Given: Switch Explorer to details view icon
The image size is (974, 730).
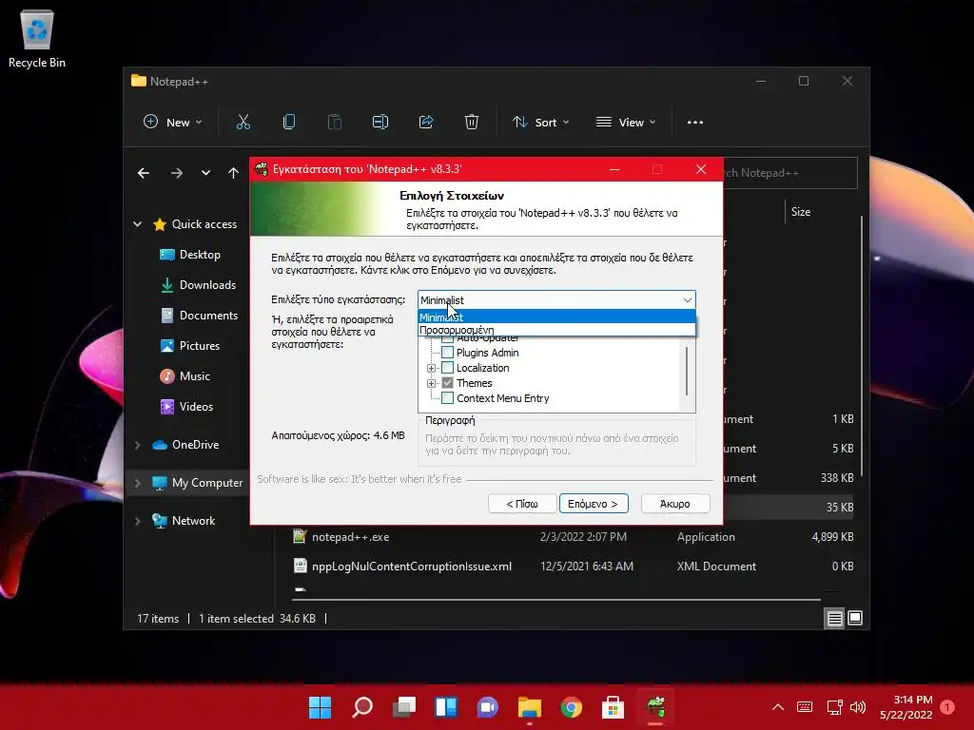Looking at the screenshot, I should pos(834,618).
